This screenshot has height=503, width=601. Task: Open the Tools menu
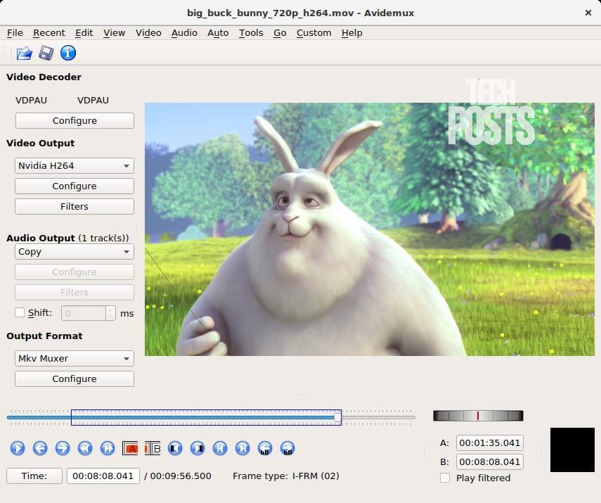coord(251,33)
